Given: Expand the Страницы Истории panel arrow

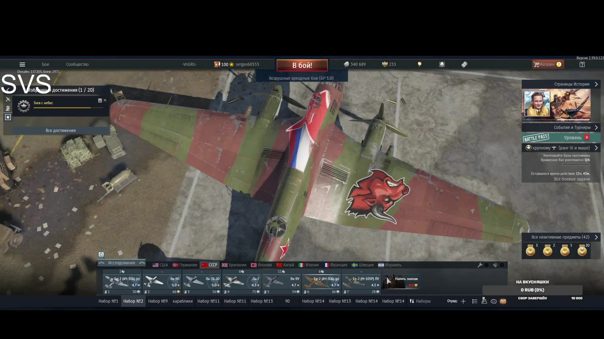Looking at the screenshot, I should click(596, 84).
